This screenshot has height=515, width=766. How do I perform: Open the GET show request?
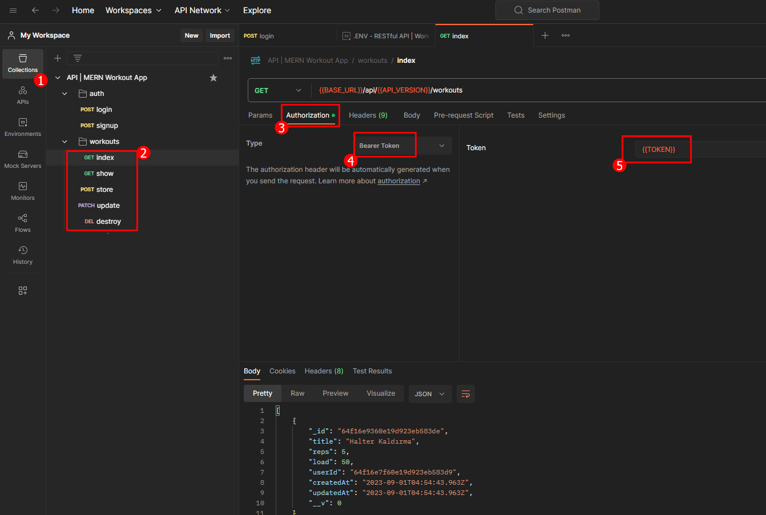coord(143,174)
